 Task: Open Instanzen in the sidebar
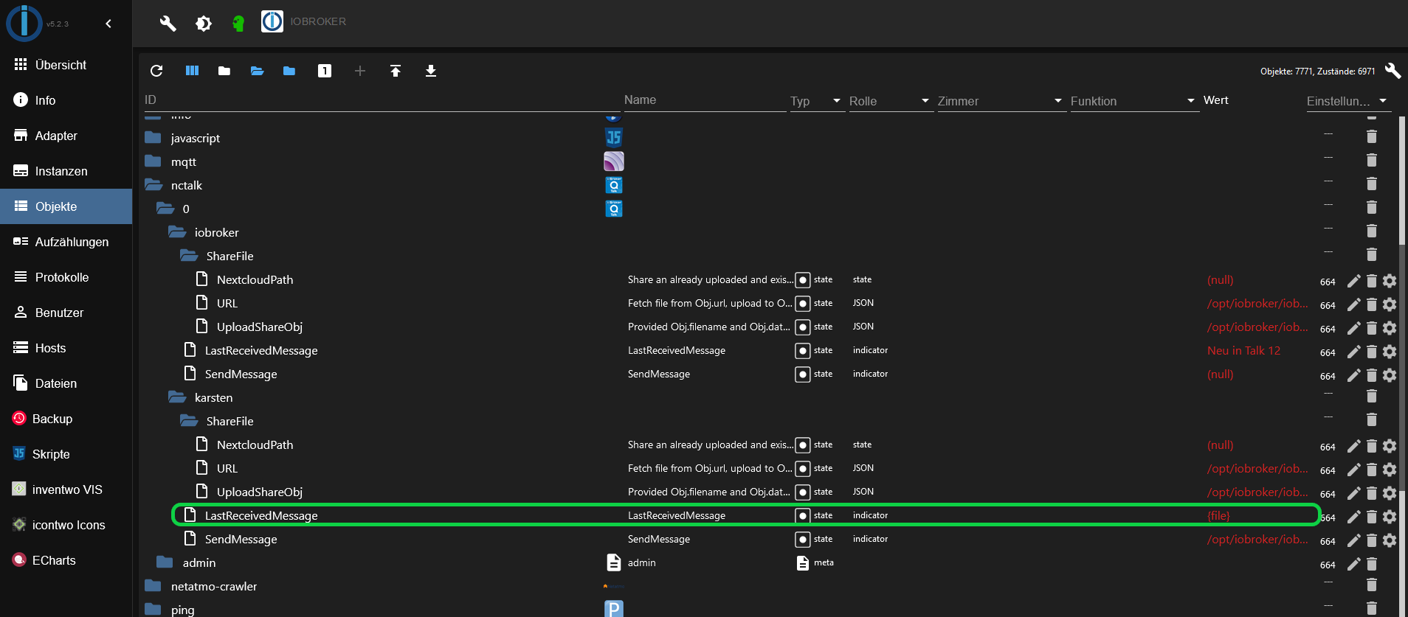point(66,171)
